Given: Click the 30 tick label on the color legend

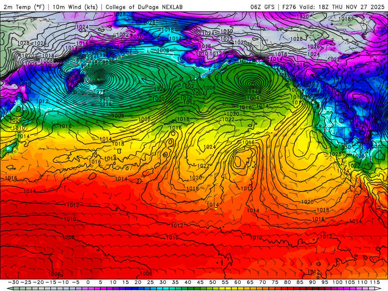Looking at the screenshot, I should click(163, 282).
